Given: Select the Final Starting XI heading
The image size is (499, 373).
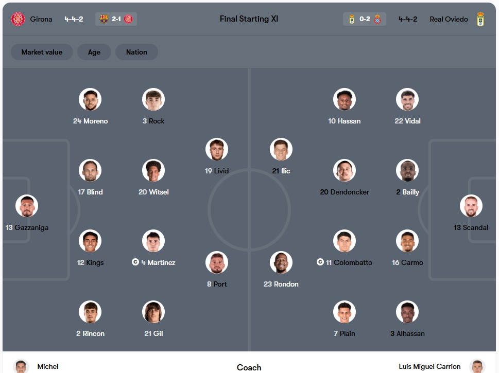Looking at the screenshot, I should 249,19.
